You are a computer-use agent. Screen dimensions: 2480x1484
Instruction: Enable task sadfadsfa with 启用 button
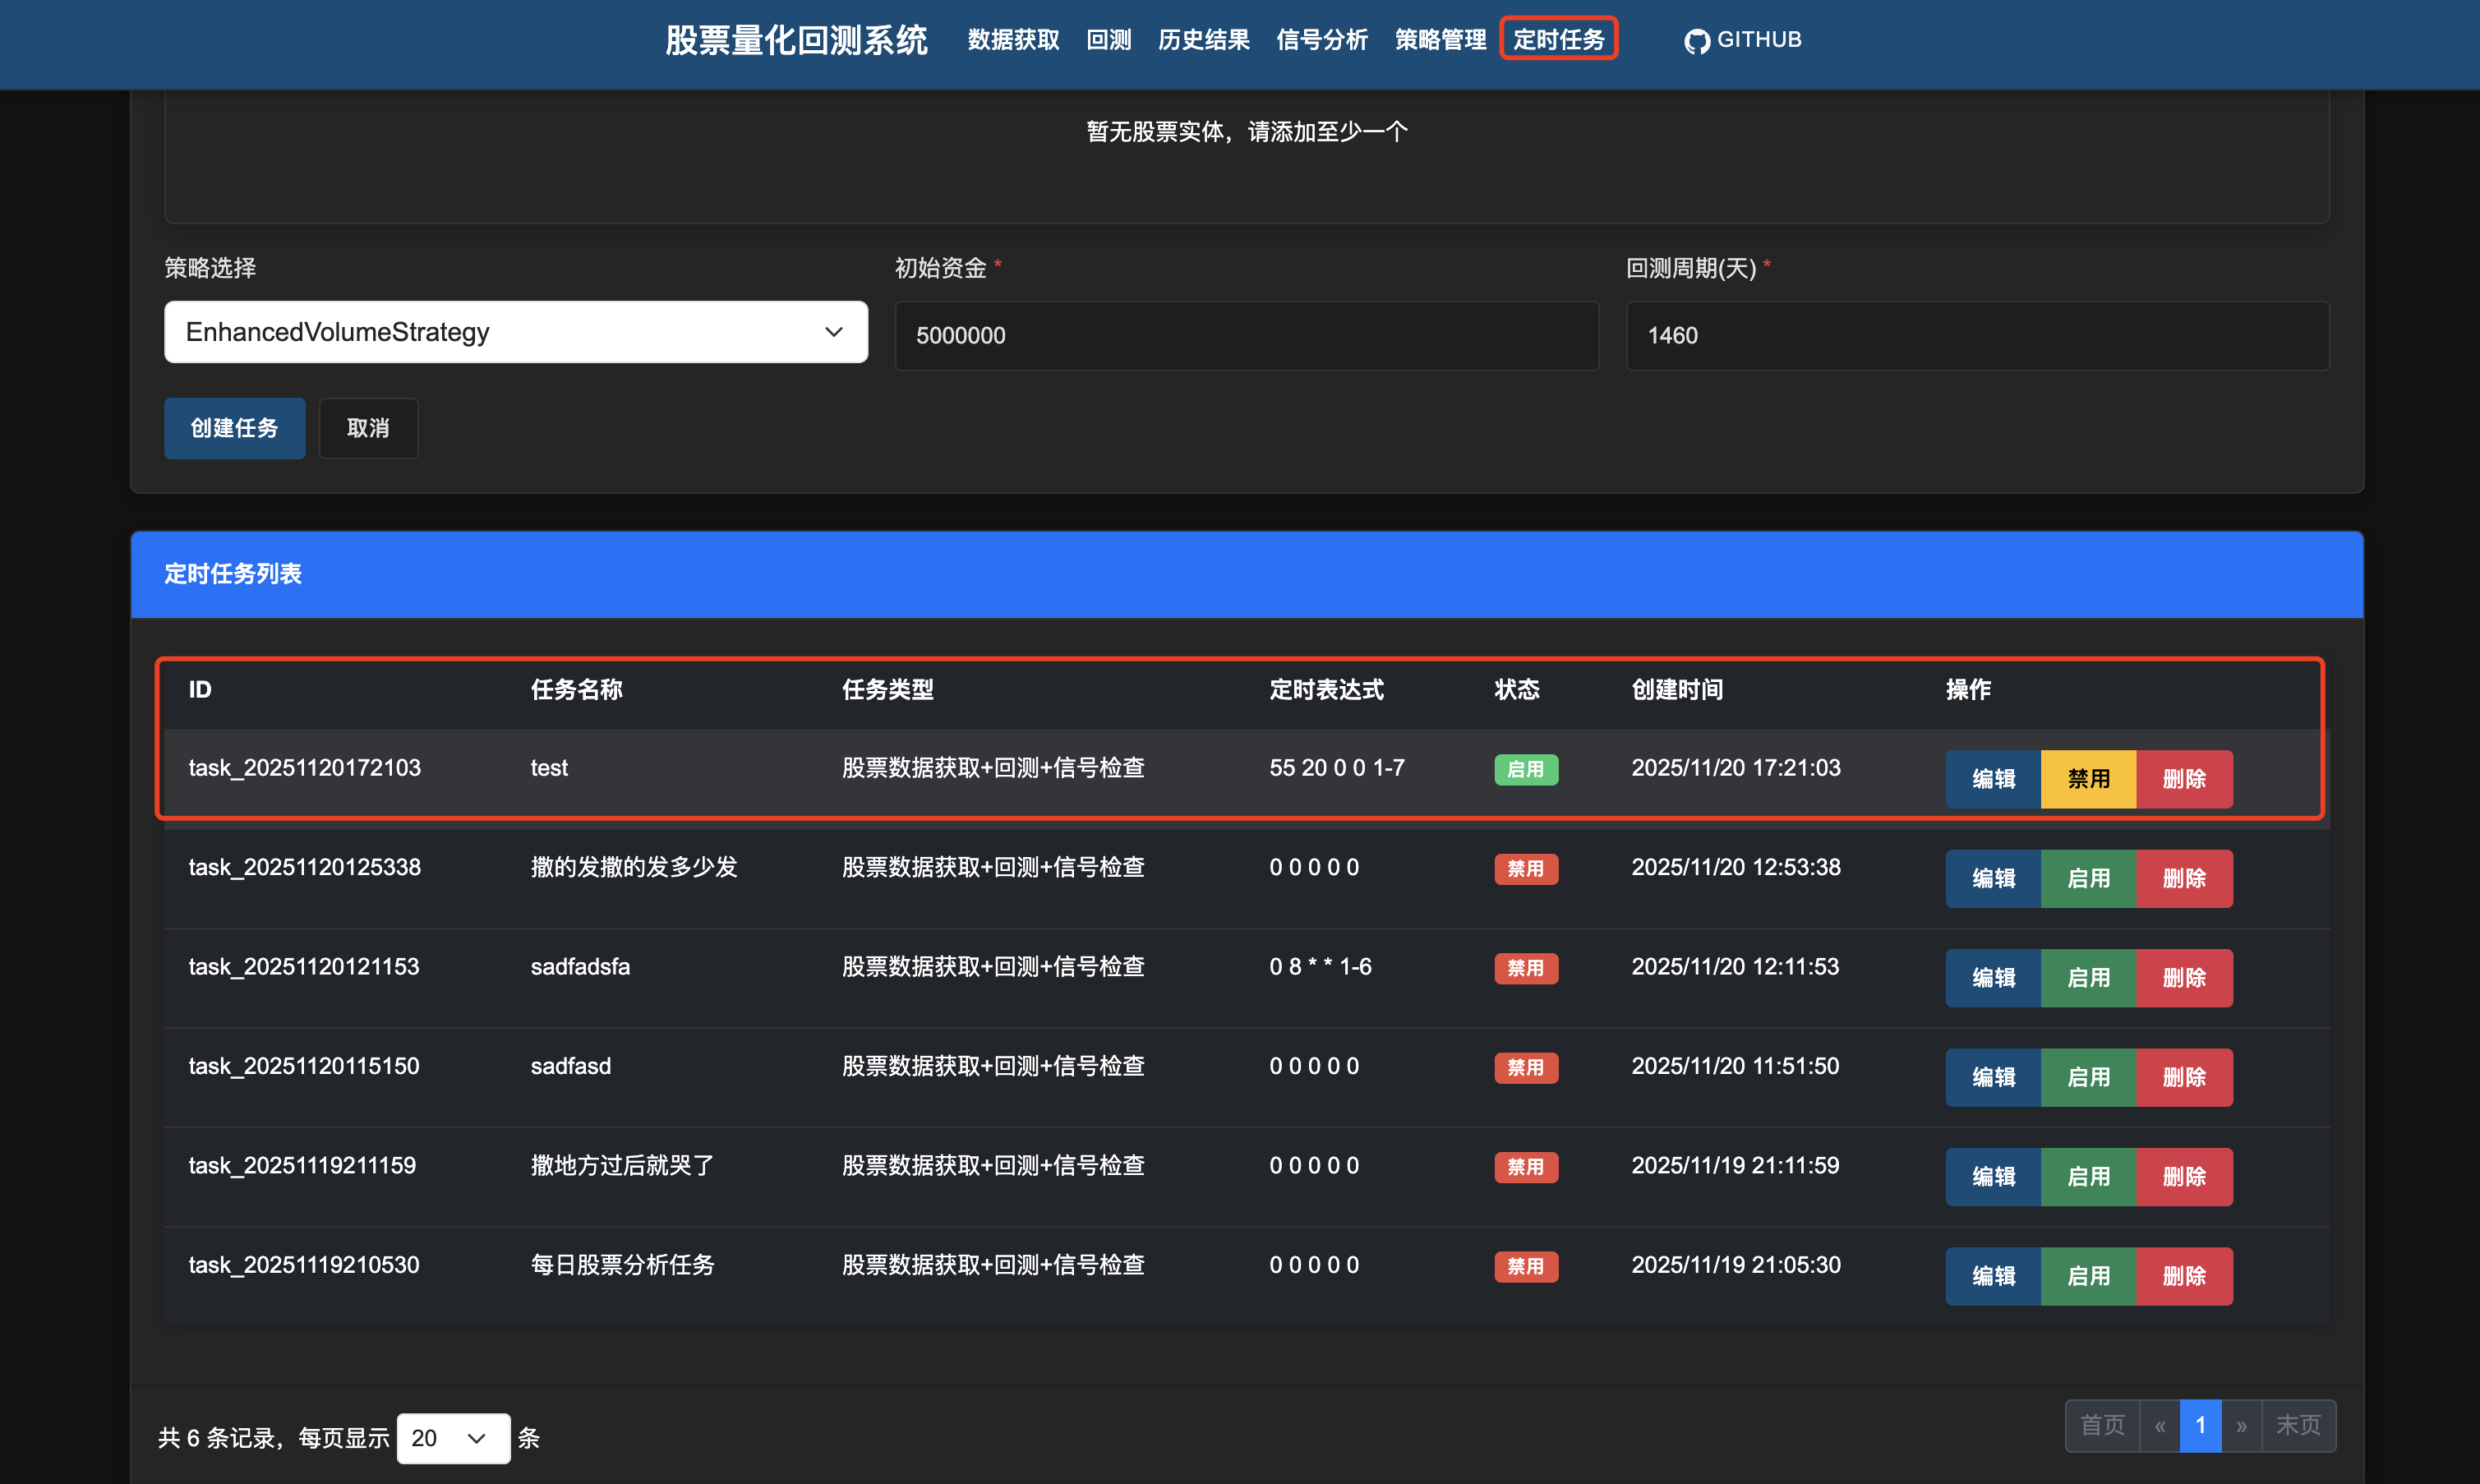tap(2088, 978)
